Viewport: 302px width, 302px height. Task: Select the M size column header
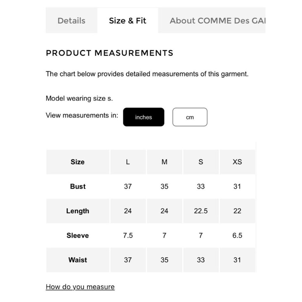coord(164,162)
